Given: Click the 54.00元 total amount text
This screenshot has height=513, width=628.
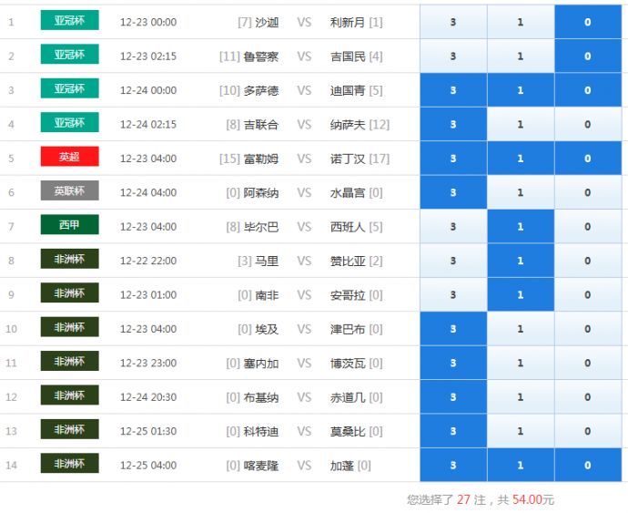Looking at the screenshot, I should [533, 500].
